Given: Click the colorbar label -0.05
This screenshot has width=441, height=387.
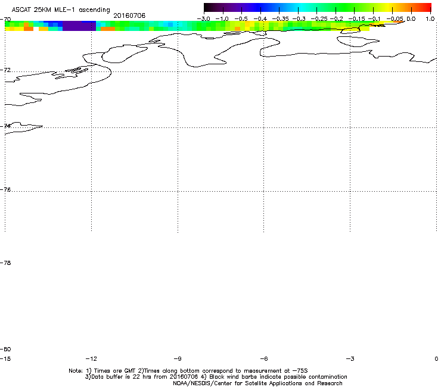Looking at the screenshot, I should (x=395, y=19).
